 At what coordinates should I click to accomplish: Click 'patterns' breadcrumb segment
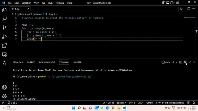[x=37, y=14]
